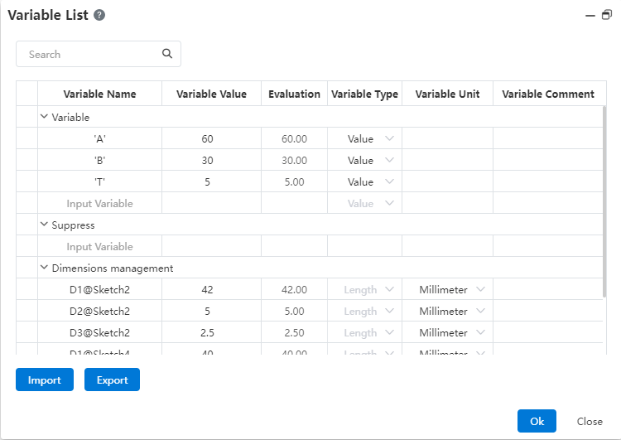Select the 'A' variable name cell

tap(100, 138)
